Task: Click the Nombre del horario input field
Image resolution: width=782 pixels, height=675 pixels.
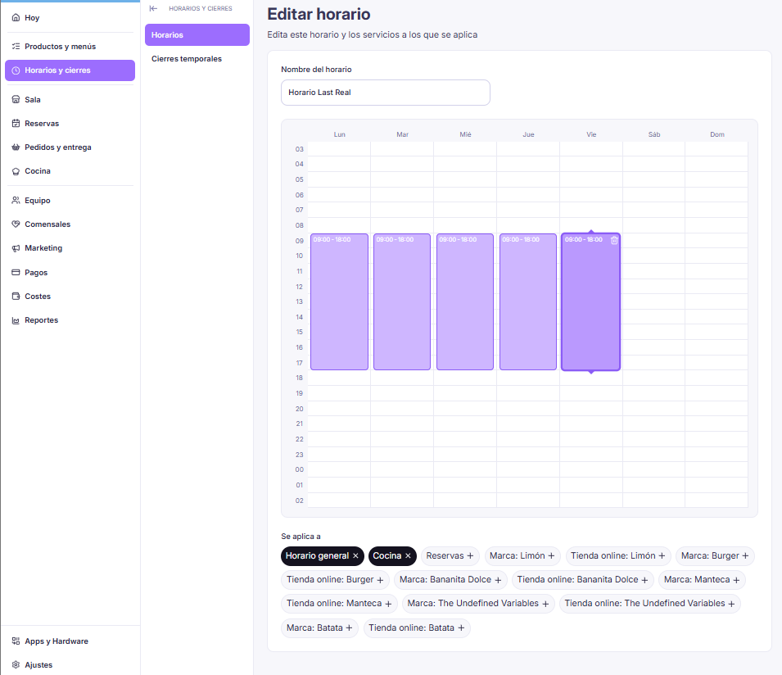Action: tap(386, 93)
